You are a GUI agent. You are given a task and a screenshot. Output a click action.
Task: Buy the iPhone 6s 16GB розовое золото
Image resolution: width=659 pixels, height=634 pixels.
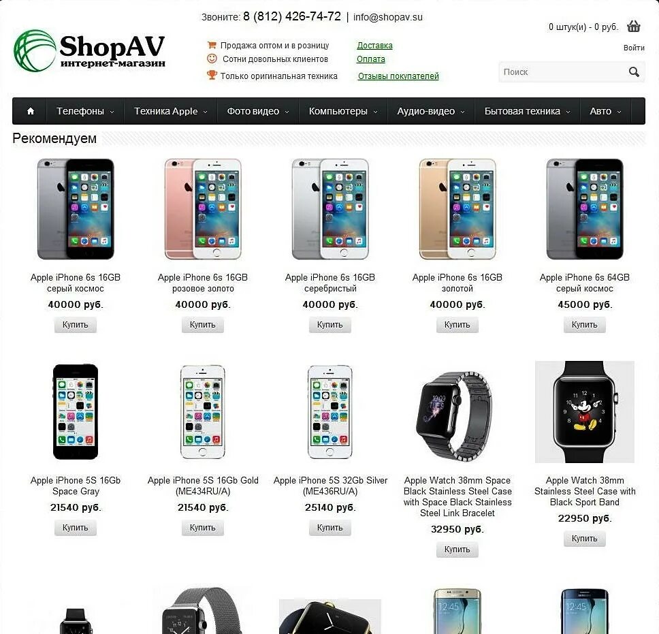coord(203,325)
